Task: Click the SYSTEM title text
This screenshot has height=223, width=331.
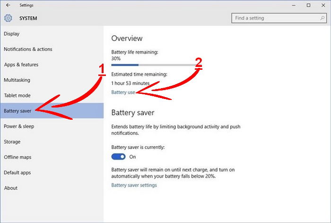Action: pyautogui.click(x=28, y=18)
